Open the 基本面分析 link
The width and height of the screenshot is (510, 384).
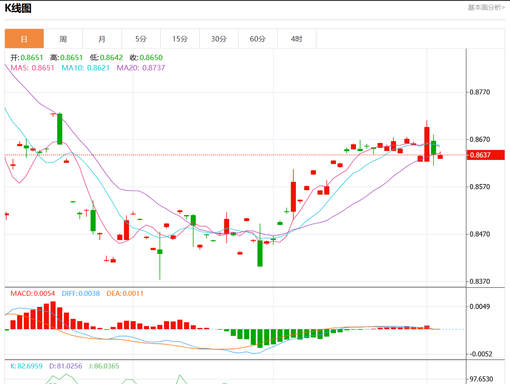[x=486, y=8]
